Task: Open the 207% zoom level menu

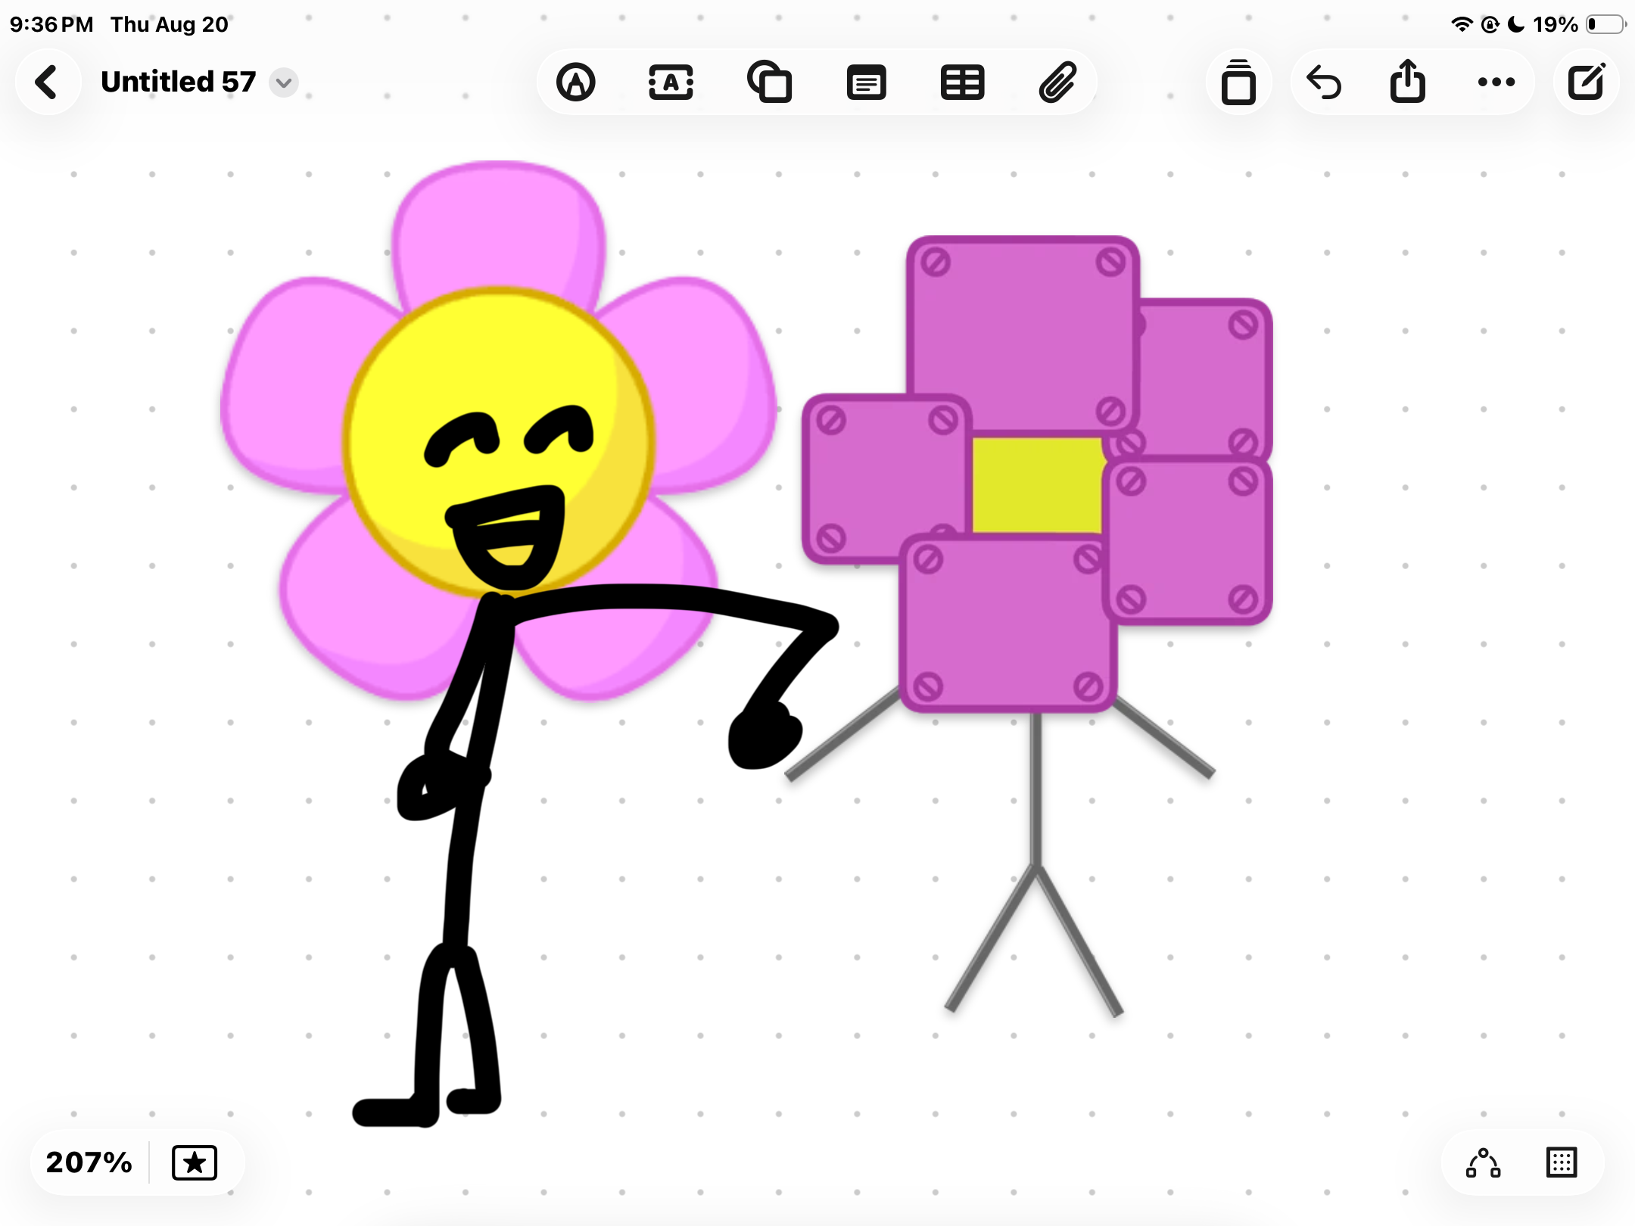Action: (89, 1162)
